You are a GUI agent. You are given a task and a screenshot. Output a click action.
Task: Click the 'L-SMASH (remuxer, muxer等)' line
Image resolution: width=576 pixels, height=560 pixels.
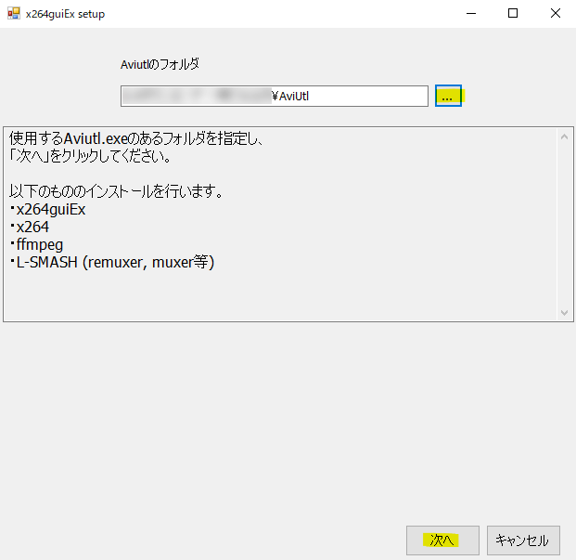coord(112,262)
